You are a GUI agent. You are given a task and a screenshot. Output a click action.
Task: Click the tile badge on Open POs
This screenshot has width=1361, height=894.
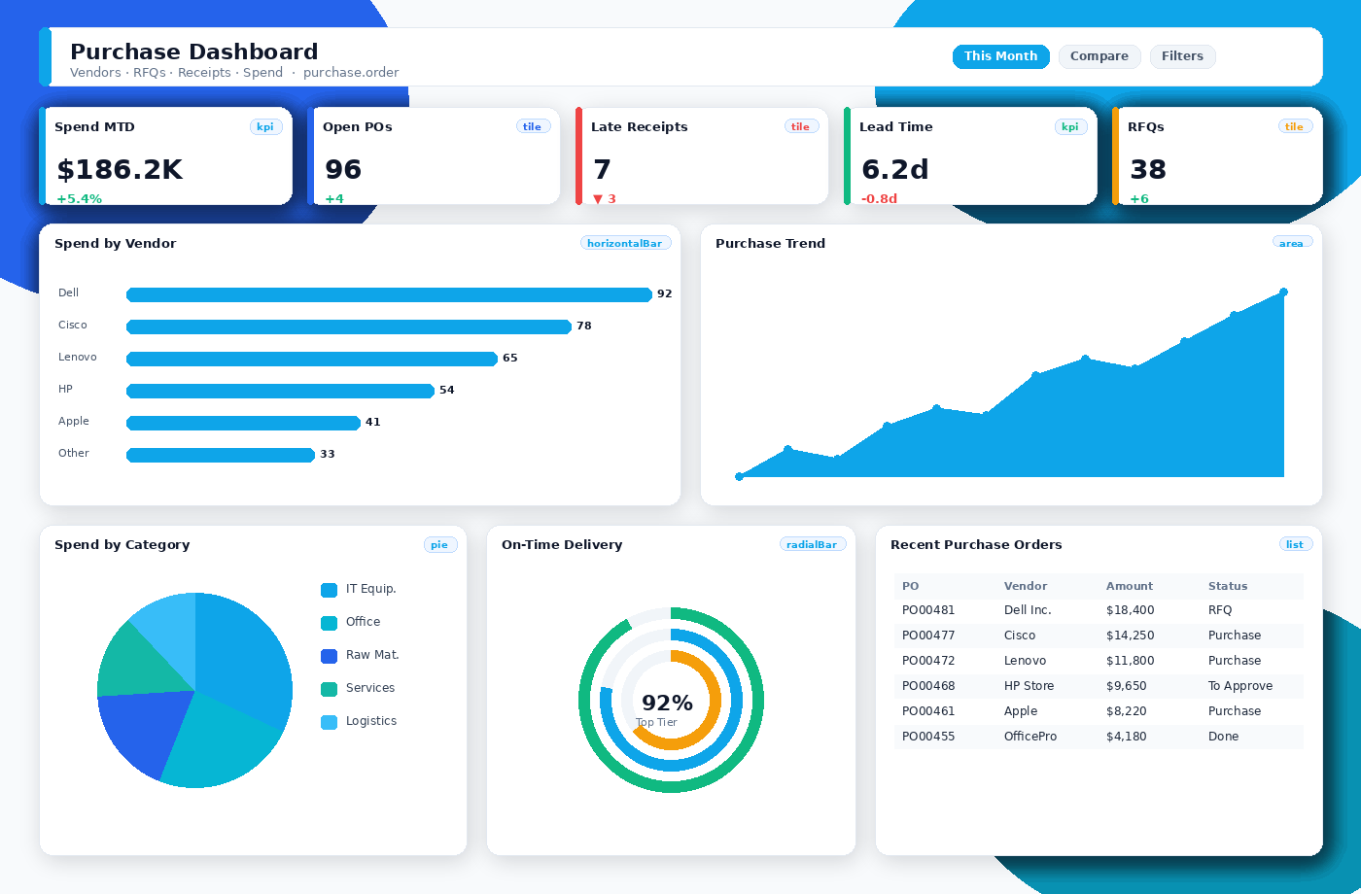(533, 126)
